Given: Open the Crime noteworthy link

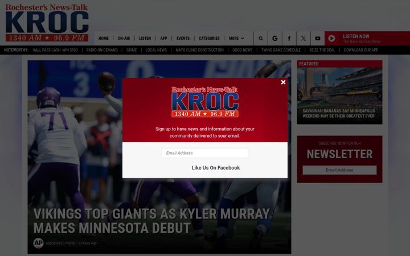Looking at the screenshot, I should tap(132, 50).
